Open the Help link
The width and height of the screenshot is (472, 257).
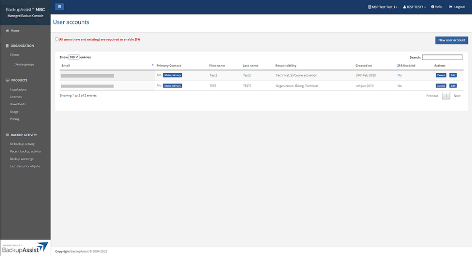tap(436, 7)
